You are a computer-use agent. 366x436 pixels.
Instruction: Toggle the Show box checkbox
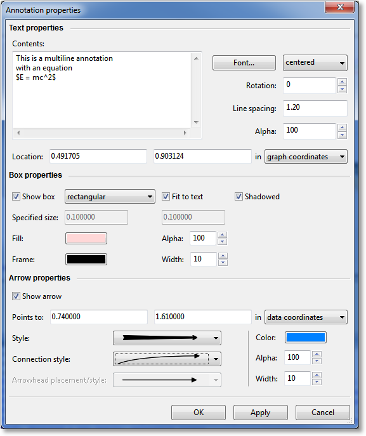click(x=16, y=197)
